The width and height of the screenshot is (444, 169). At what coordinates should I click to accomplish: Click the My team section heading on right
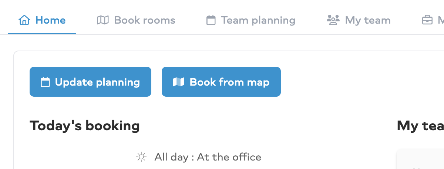[420, 126]
